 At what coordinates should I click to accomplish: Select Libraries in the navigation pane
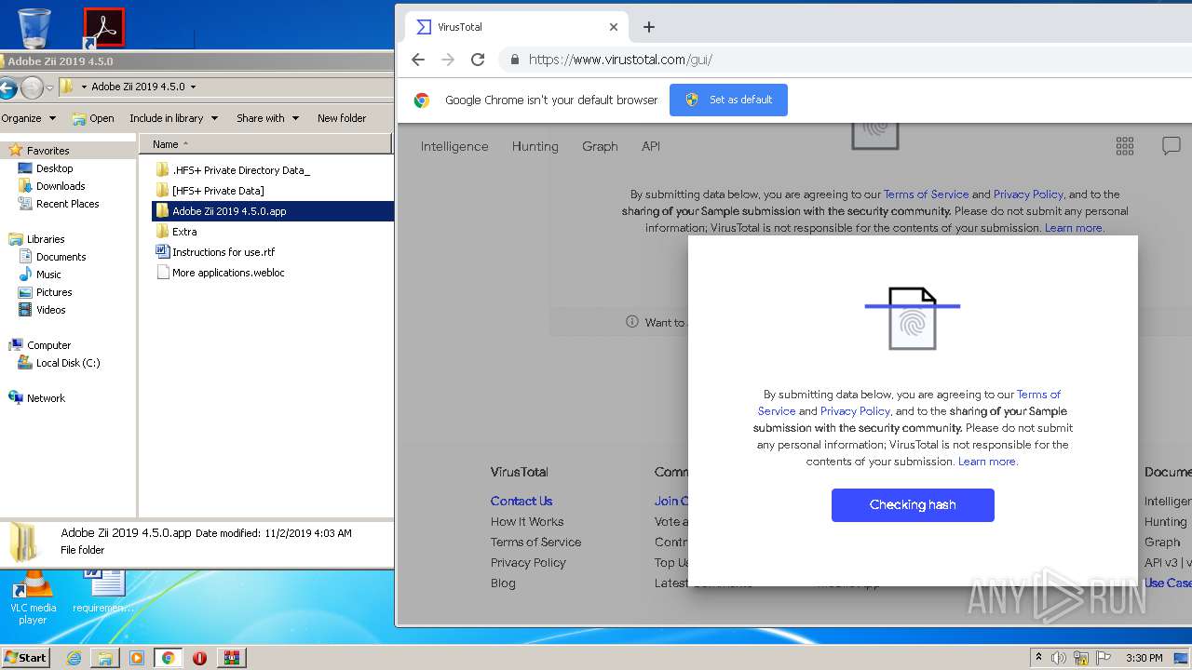[x=46, y=239]
